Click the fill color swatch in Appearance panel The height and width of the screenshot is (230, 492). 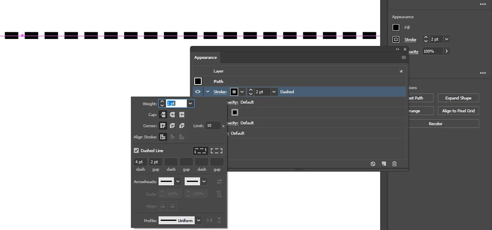click(235, 112)
